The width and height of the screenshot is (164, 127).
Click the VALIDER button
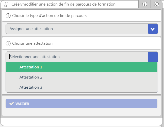[81, 104]
